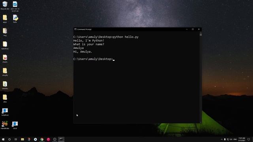
Task: Open the pink round app in taskbar
Action: [48, 139]
